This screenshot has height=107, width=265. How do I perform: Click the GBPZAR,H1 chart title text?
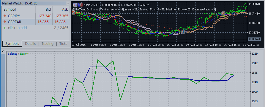(x=92, y=5)
